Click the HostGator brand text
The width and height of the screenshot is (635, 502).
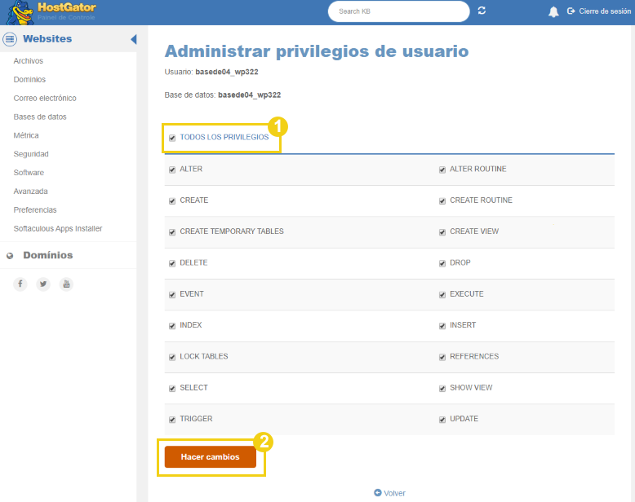67,7
